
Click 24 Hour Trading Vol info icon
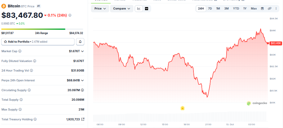(31, 71)
